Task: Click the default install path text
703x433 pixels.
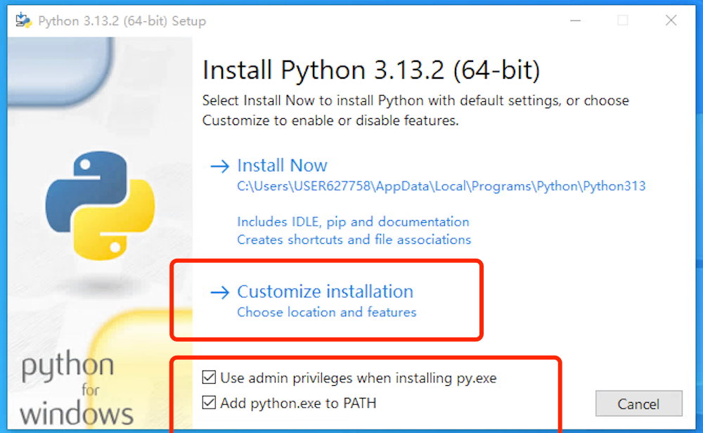Action: coord(441,186)
